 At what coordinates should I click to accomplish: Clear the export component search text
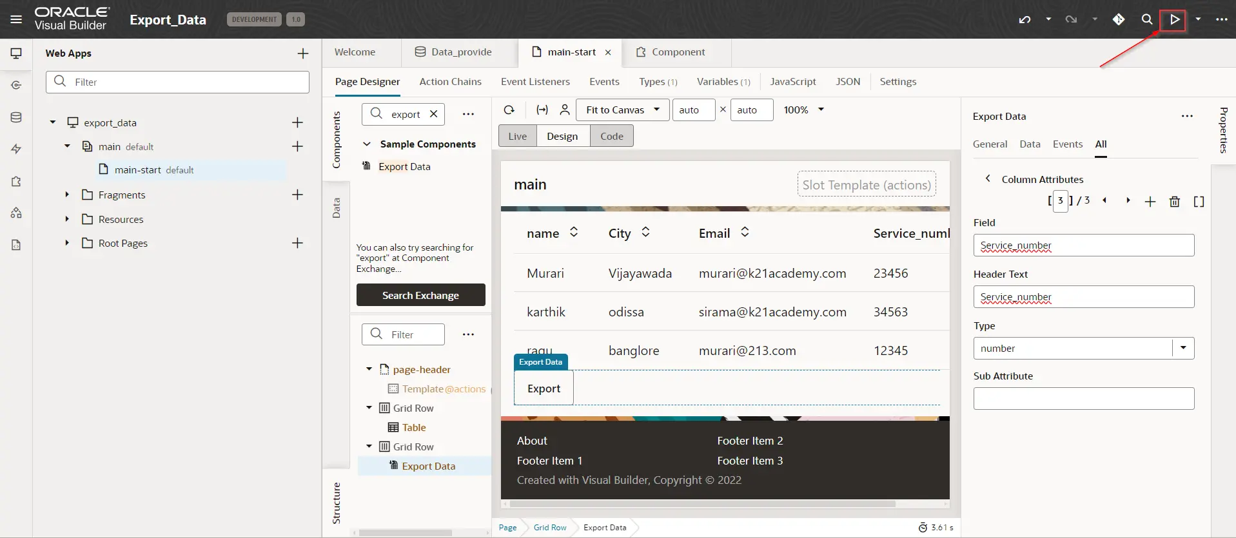[434, 114]
